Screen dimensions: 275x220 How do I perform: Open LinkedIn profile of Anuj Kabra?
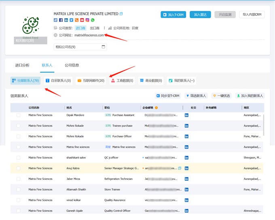click(186, 168)
